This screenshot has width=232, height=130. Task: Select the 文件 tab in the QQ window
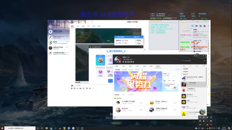coord(88,26)
